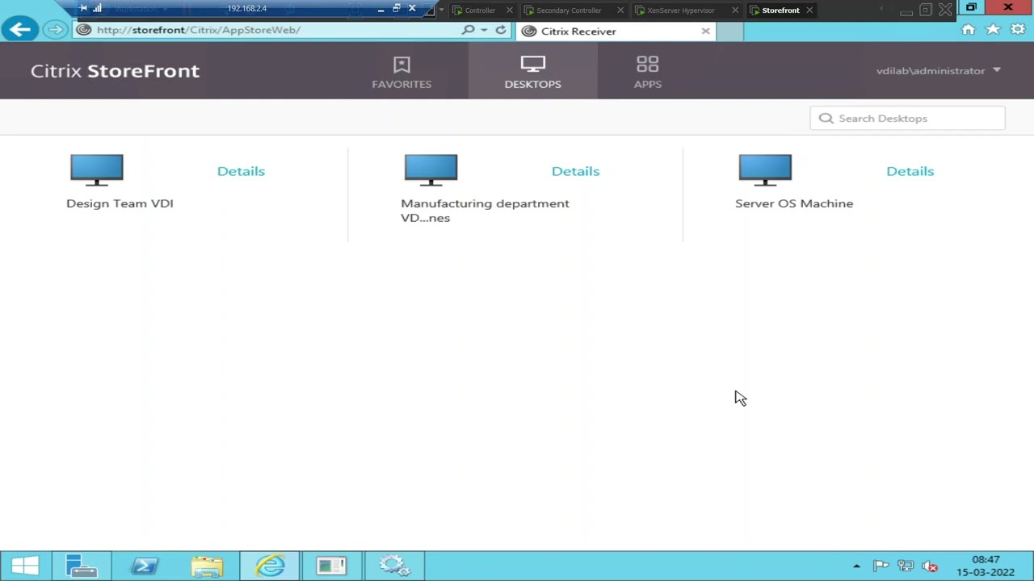Open the console window taskbar icon
Screen dimensions: 1034x581
tap(331, 566)
